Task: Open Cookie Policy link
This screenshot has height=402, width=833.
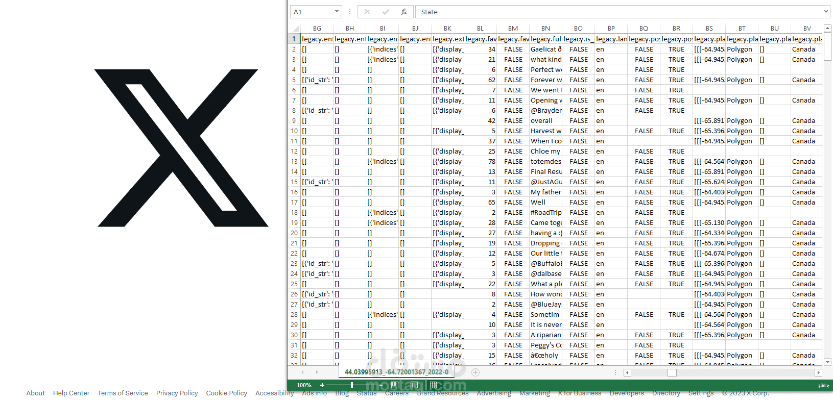Action: 226,393
